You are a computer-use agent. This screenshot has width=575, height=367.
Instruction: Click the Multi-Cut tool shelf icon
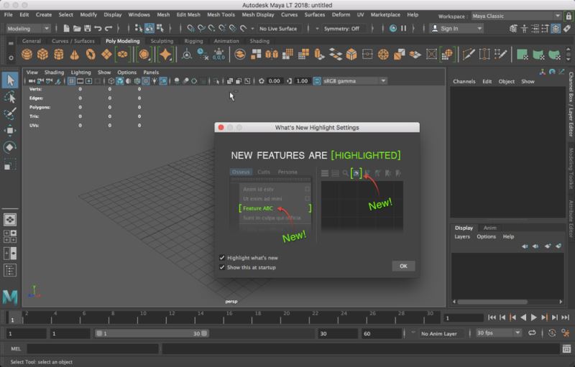[469, 55]
